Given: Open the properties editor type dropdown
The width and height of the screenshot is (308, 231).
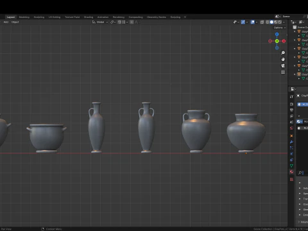Looking at the screenshot, I should click(x=293, y=89).
